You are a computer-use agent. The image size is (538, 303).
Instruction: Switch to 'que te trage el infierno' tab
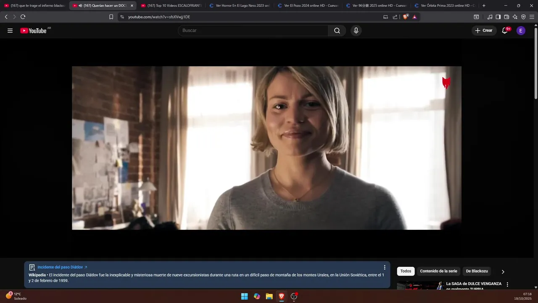[34, 5]
